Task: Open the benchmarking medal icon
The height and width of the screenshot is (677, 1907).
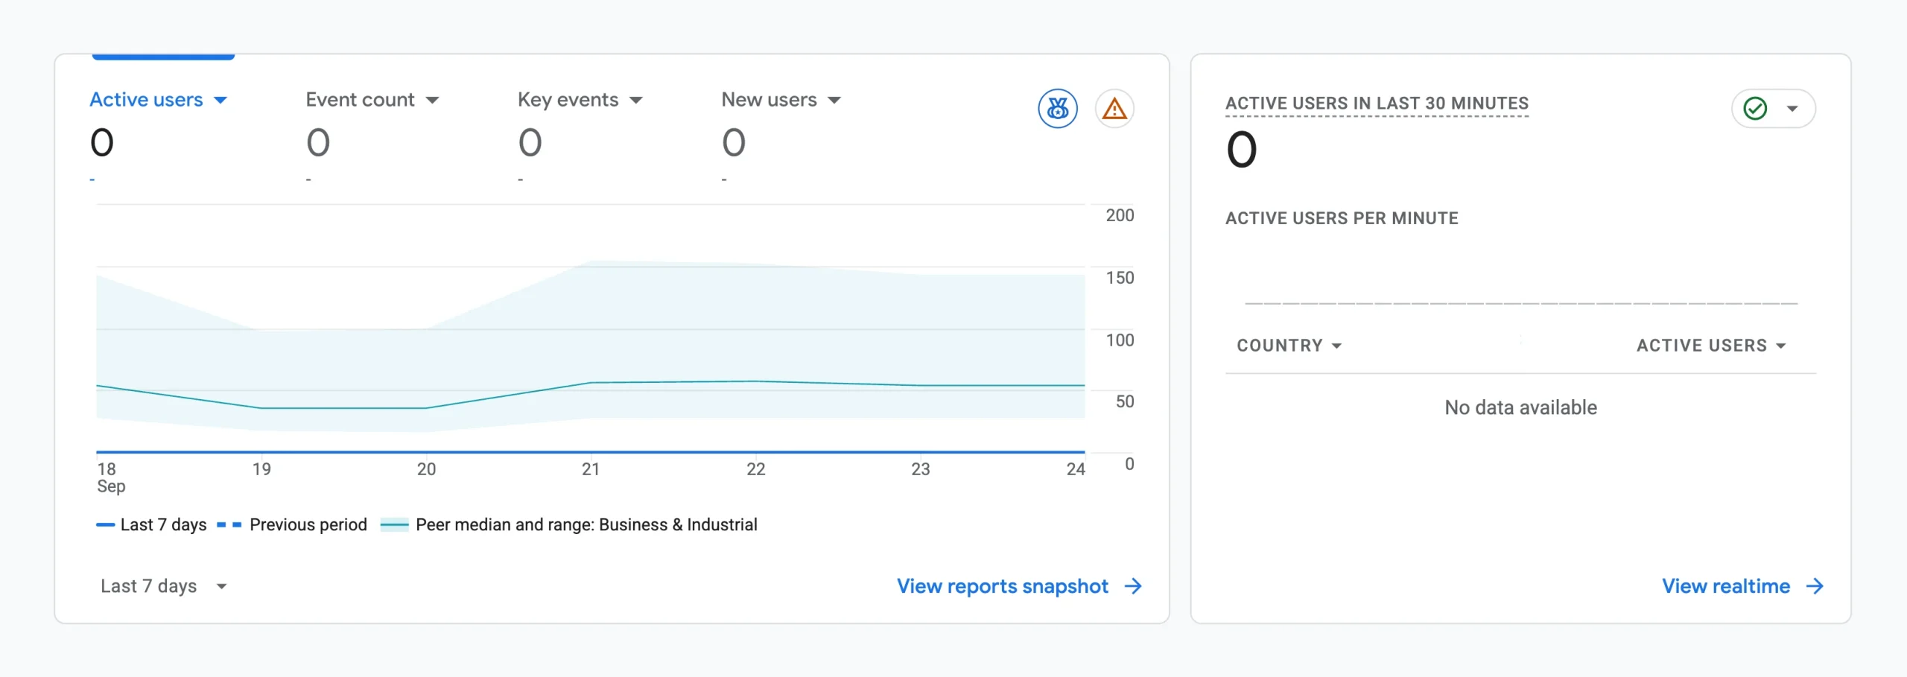Action: pyautogui.click(x=1058, y=109)
